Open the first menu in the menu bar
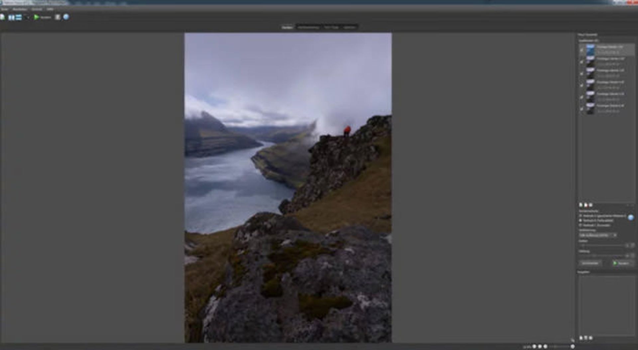 (5, 9)
